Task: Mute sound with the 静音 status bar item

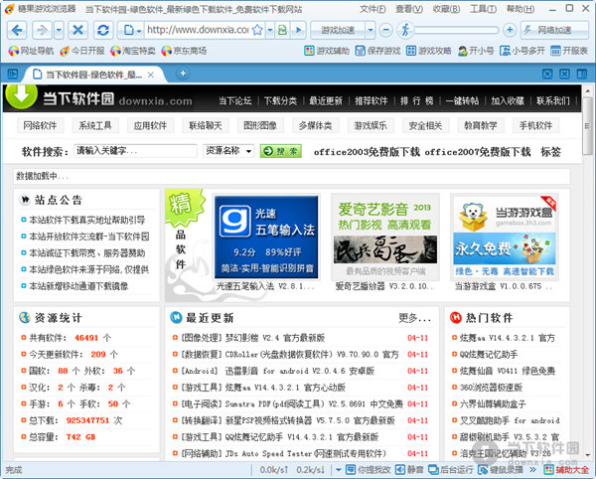Action: [409, 470]
